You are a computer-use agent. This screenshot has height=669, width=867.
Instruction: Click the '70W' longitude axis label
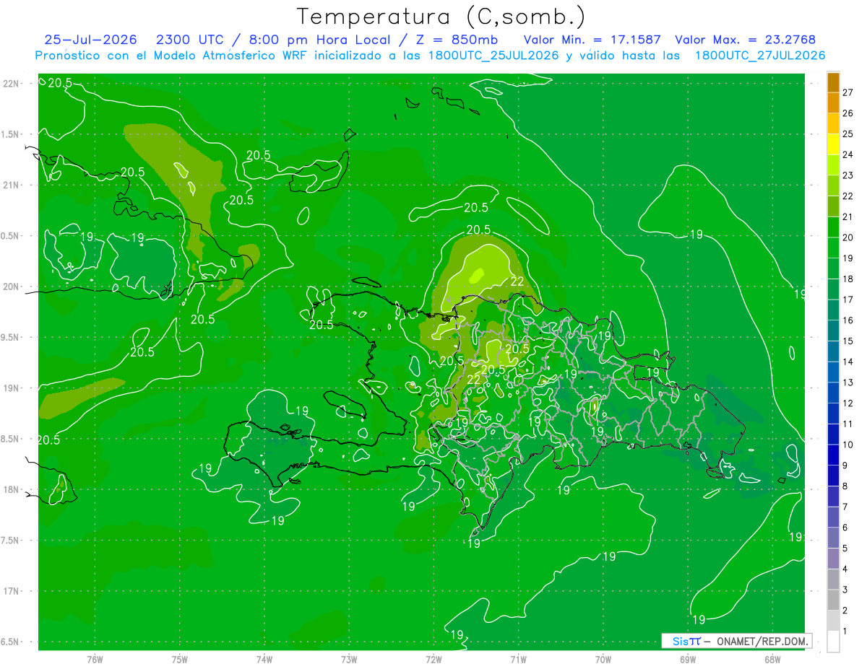[603, 659]
